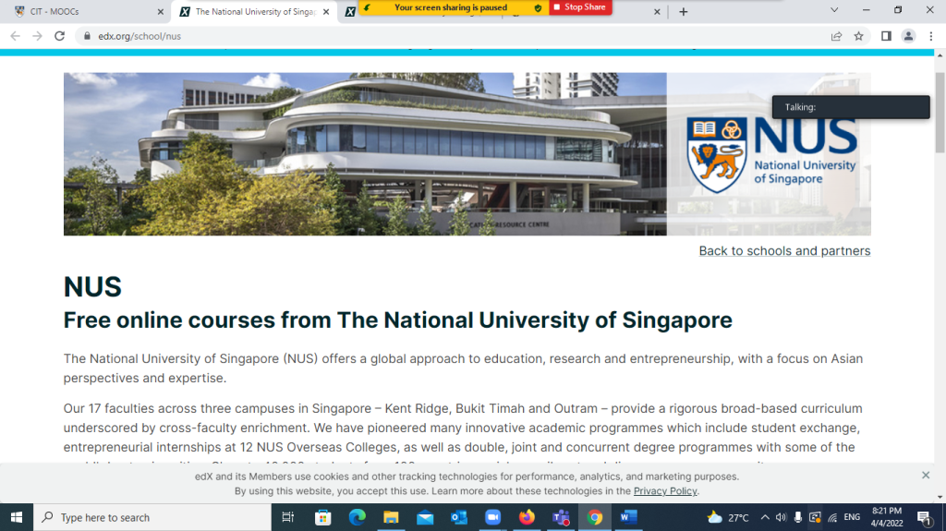
Task: Go forward using the browser forward arrow
Action: [x=37, y=36]
